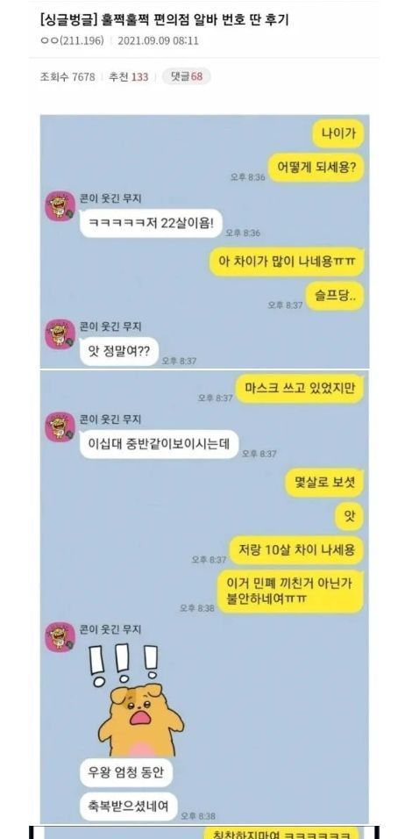
Task: Select the 마스크 쓰고 있었지만 bubble
Action: tap(301, 389)
